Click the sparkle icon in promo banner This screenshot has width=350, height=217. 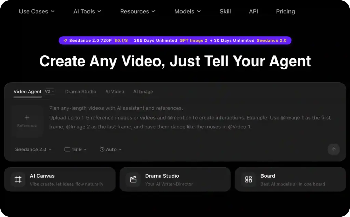[x=65, y=40]
